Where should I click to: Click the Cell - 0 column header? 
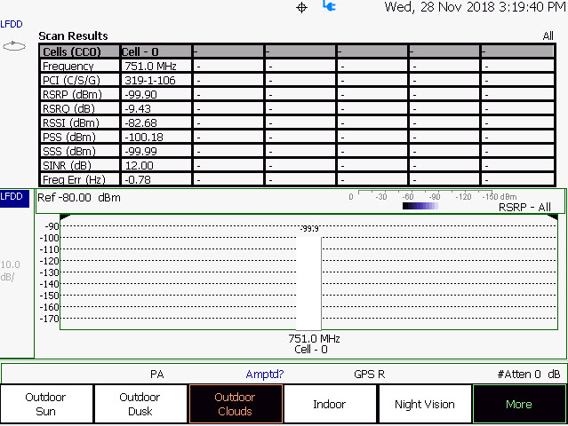(156, 51)
